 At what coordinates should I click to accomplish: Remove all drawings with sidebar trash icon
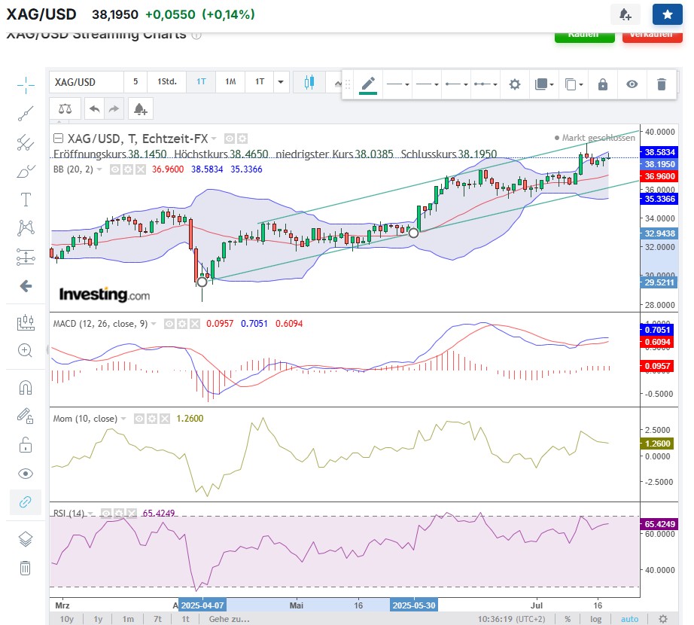[x=26, y=568]
